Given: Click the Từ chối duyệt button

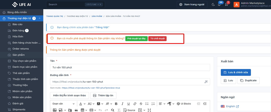Looking at the screenshot, I should click(x=157, y=39).
